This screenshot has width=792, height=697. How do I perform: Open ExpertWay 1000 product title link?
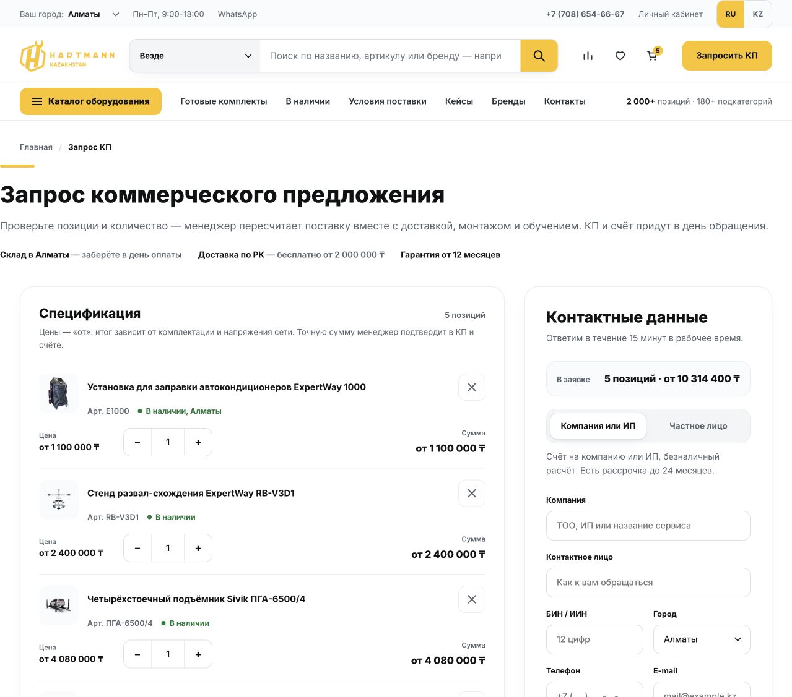tap(227, 387)
